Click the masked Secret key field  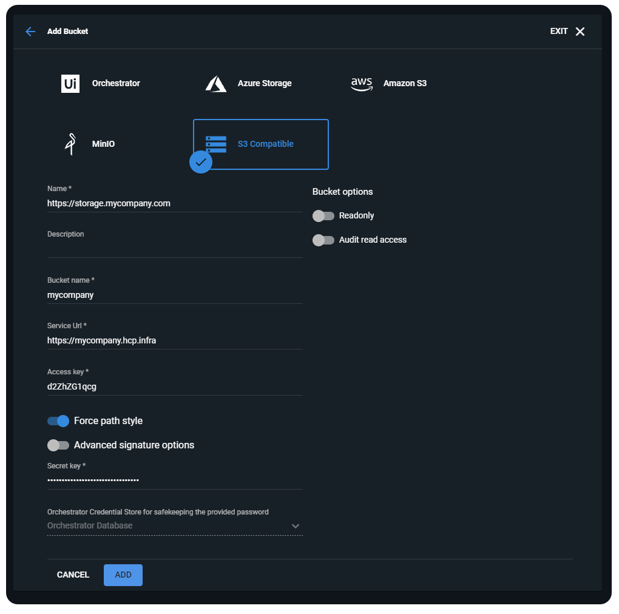coord(175,479)
